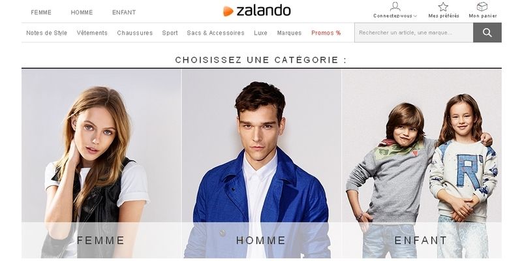Visit the Luxe section

[x=260, y=33]
